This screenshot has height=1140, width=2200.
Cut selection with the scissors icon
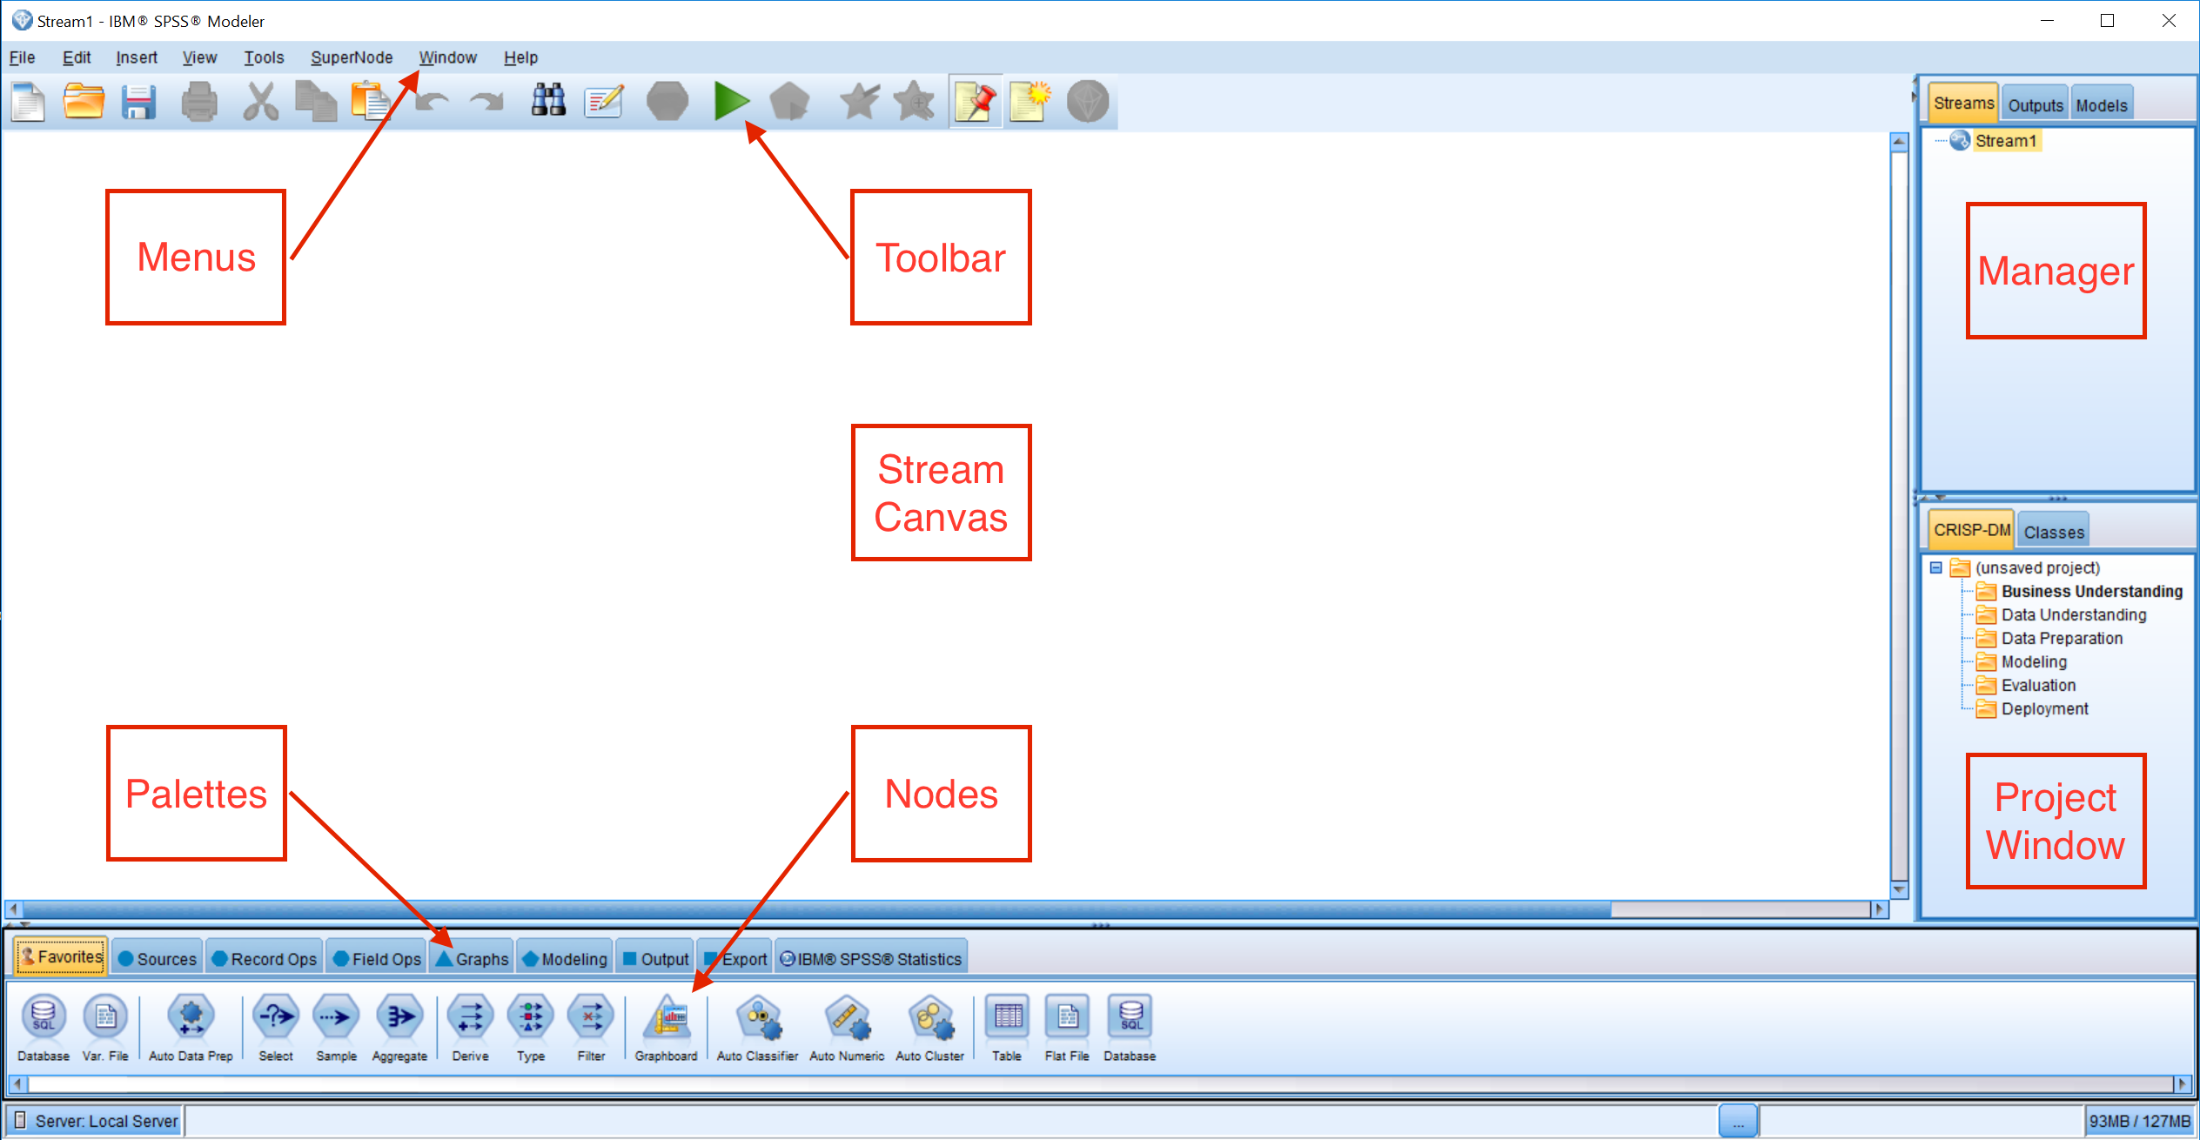tap(260, 102)
